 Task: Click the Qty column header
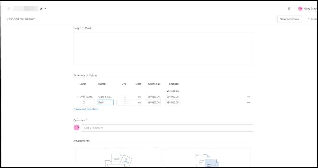coord(124,84)
